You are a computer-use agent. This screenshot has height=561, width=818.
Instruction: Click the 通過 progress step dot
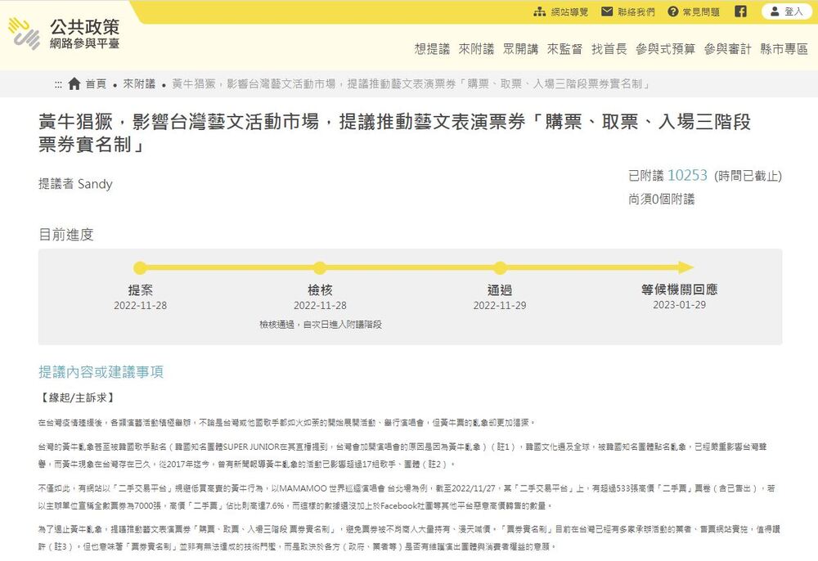(500, 267)
